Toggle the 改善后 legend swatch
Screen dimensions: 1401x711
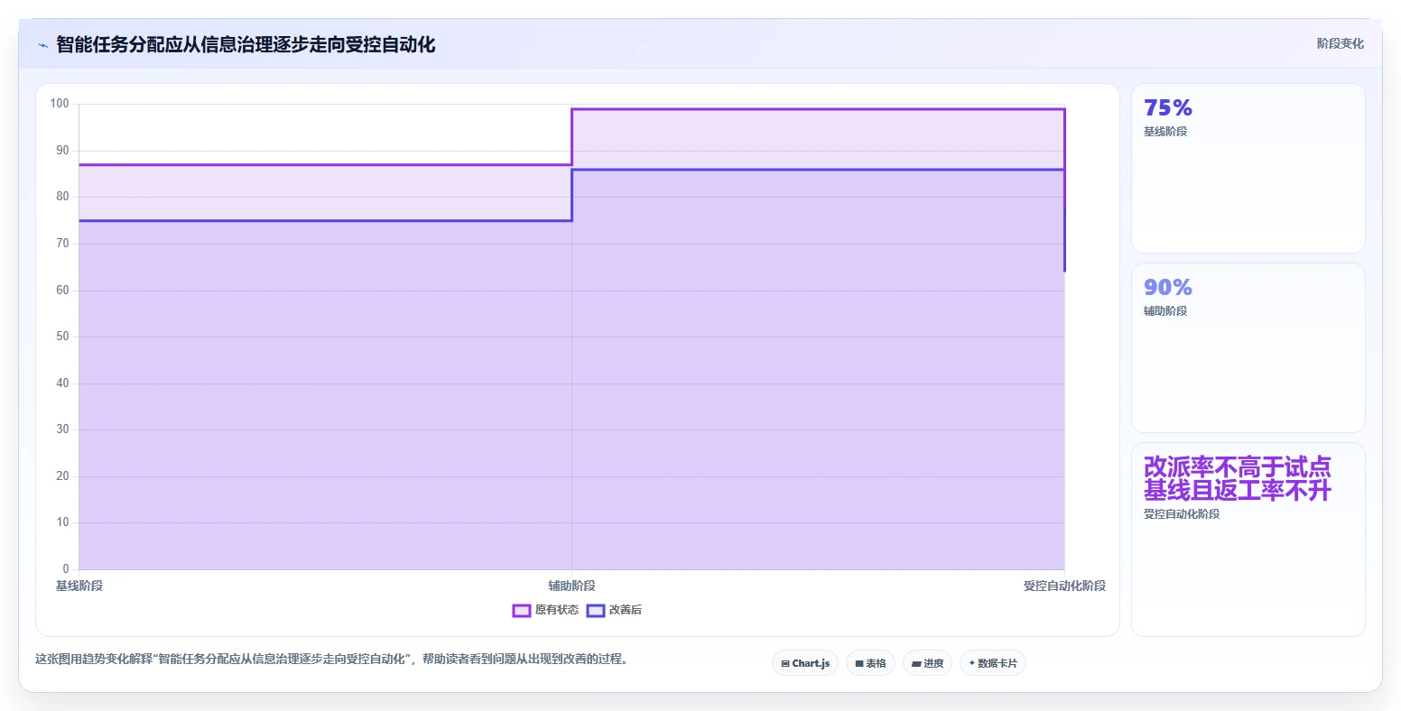[x=596, y=611]
